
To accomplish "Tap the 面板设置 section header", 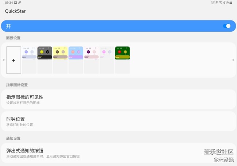I will tap(13, 38).
